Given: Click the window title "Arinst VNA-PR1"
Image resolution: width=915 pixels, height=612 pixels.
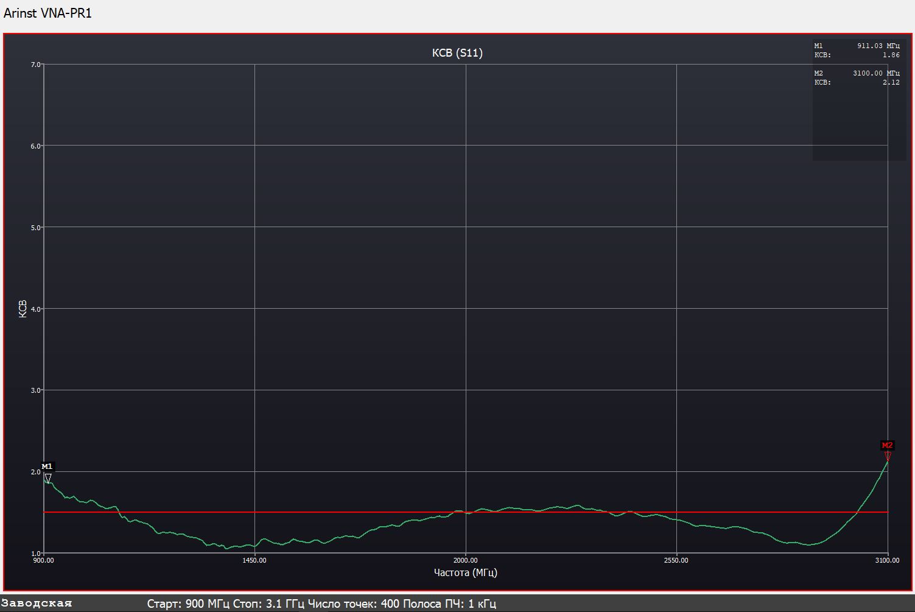Looking at the screenshot, I should click(x=47, y=13).
